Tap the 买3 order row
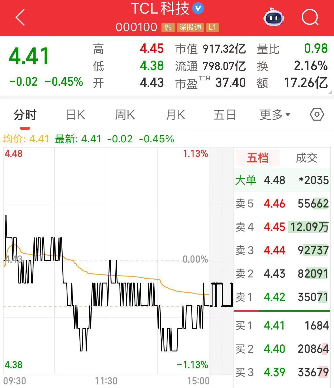Screen dimensions: 334x388 pos(282,372)
